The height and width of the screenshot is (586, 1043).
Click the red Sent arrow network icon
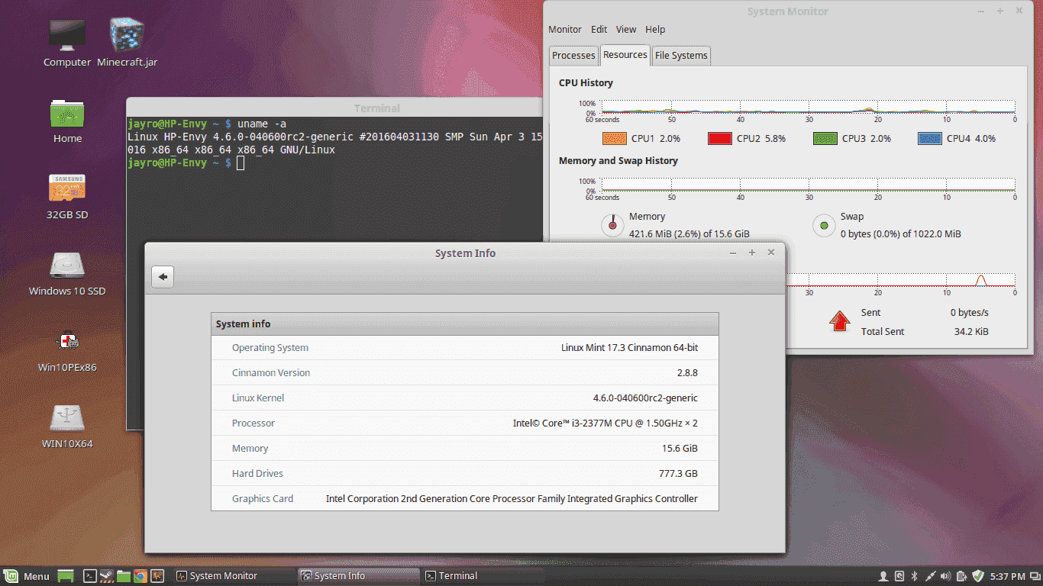840,321
